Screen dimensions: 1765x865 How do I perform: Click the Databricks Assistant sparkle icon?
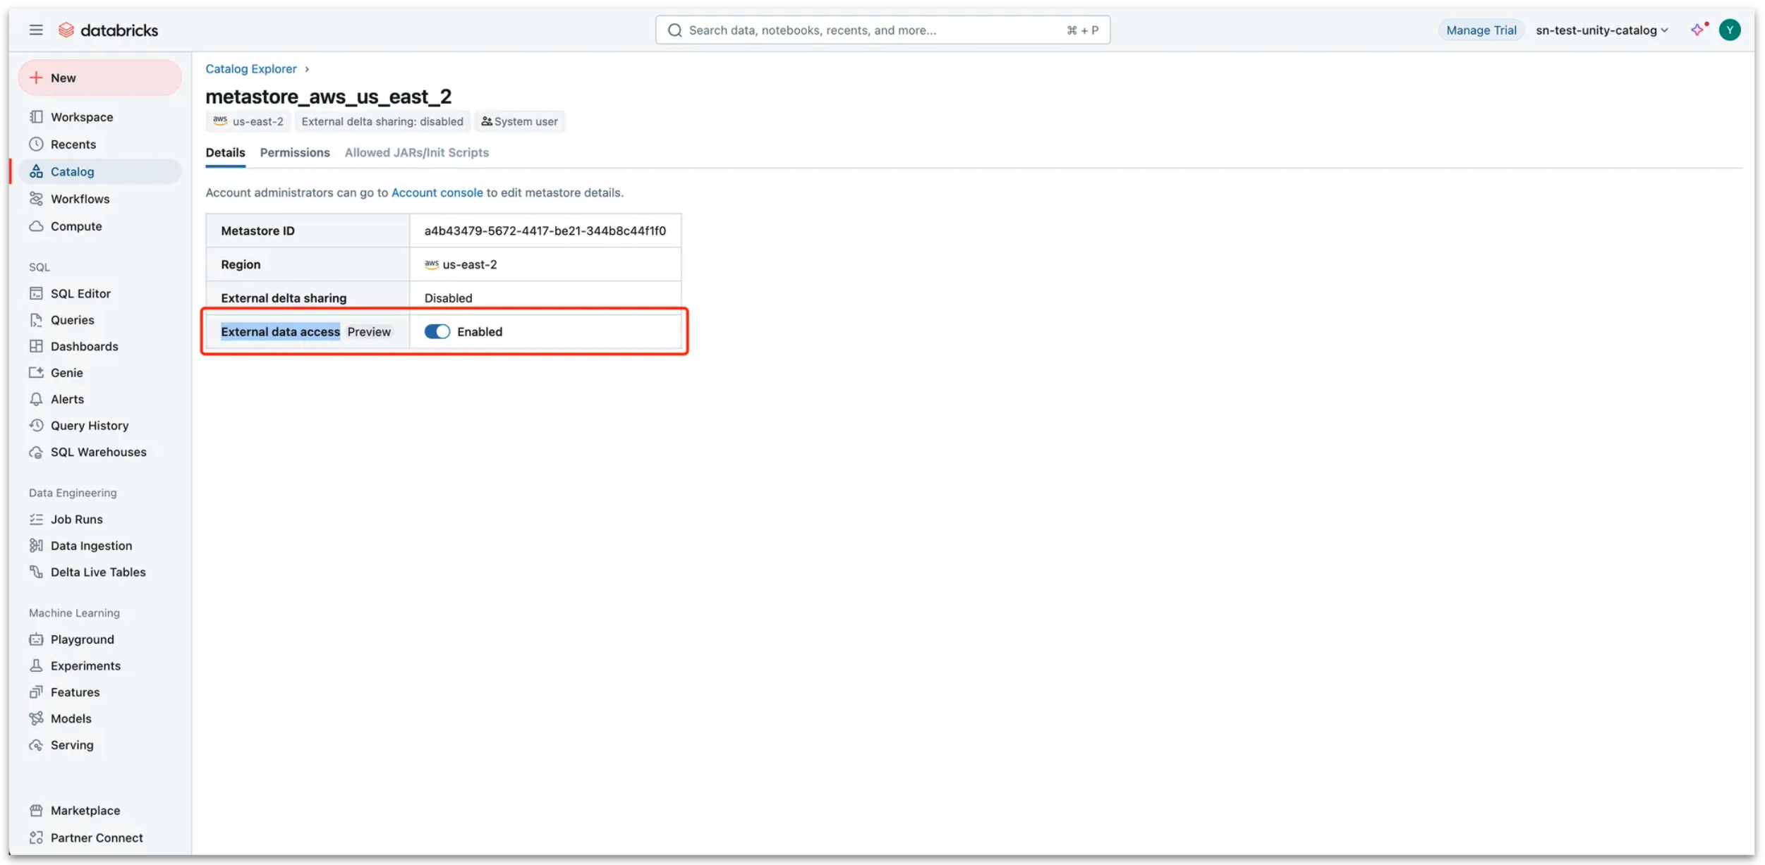1697,30
